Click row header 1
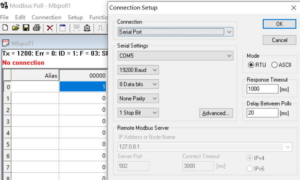Screen dimensions: 300x180 [x=8, y=98]
